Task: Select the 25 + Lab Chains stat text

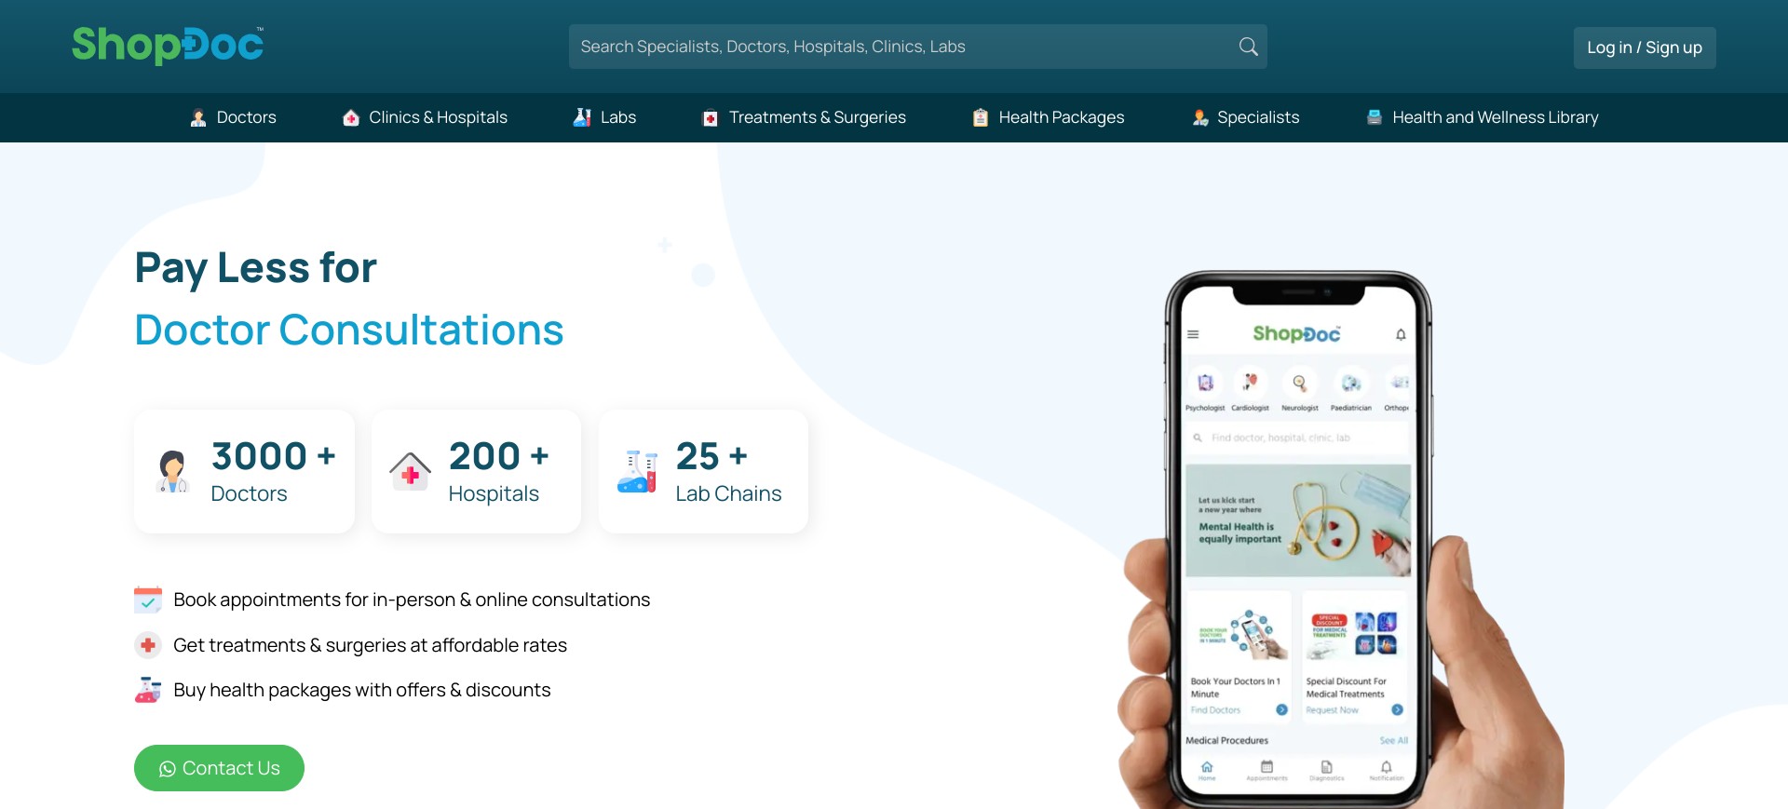Action: (728, 472)
